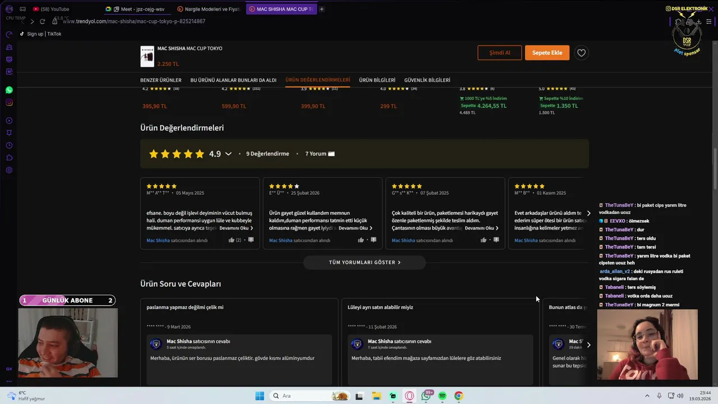
Task: Click the Sepete Ekle button
Action: pos(547,53)
